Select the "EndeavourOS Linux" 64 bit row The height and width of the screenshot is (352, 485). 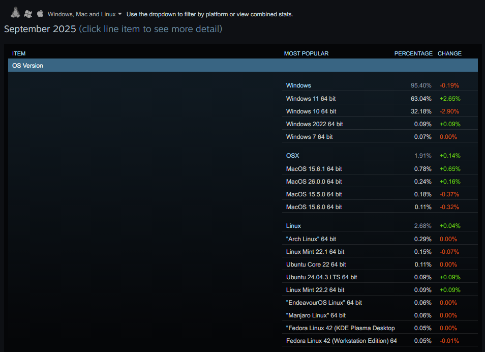pos(380,303)
